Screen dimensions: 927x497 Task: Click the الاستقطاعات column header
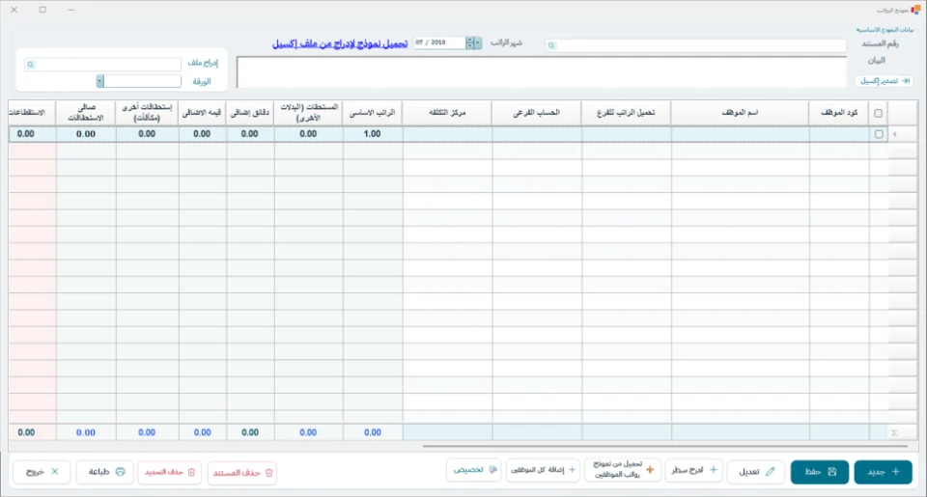[x=32, y=112]
